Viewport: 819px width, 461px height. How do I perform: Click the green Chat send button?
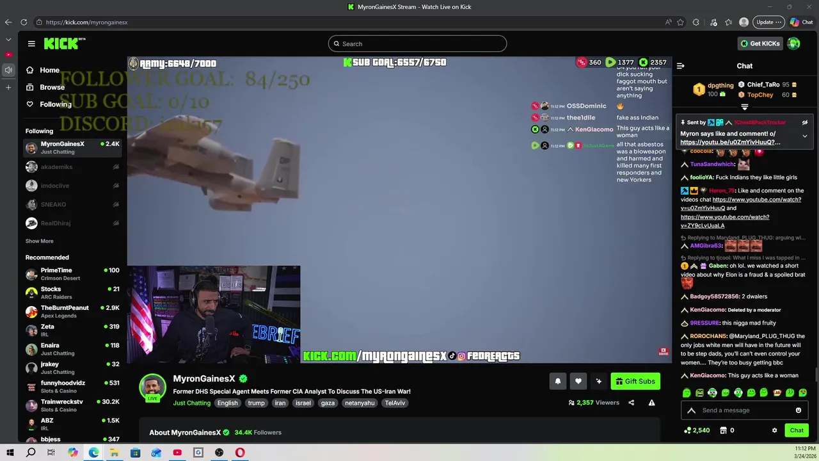797,430
